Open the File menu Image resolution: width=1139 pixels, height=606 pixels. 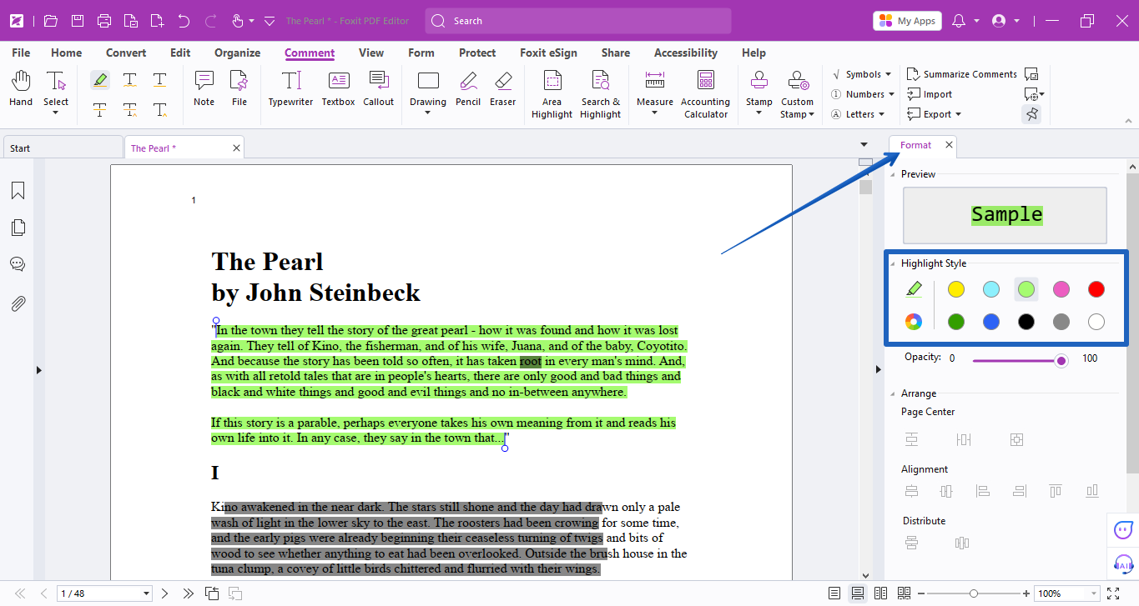[x=21, y=53]
